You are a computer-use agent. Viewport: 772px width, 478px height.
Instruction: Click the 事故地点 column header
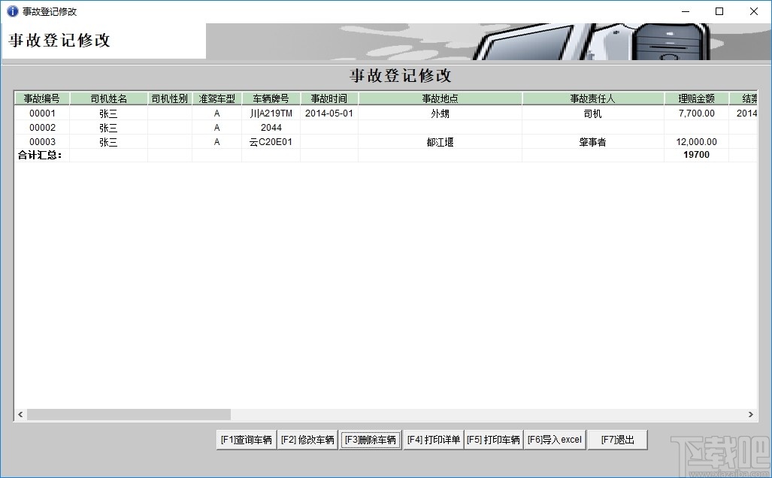coord(441,98)
